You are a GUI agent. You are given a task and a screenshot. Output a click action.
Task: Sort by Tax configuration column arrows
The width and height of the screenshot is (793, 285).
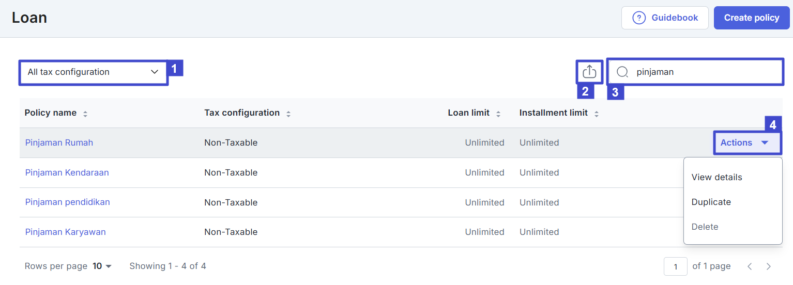pyautogui.click(x=288, y=114)
